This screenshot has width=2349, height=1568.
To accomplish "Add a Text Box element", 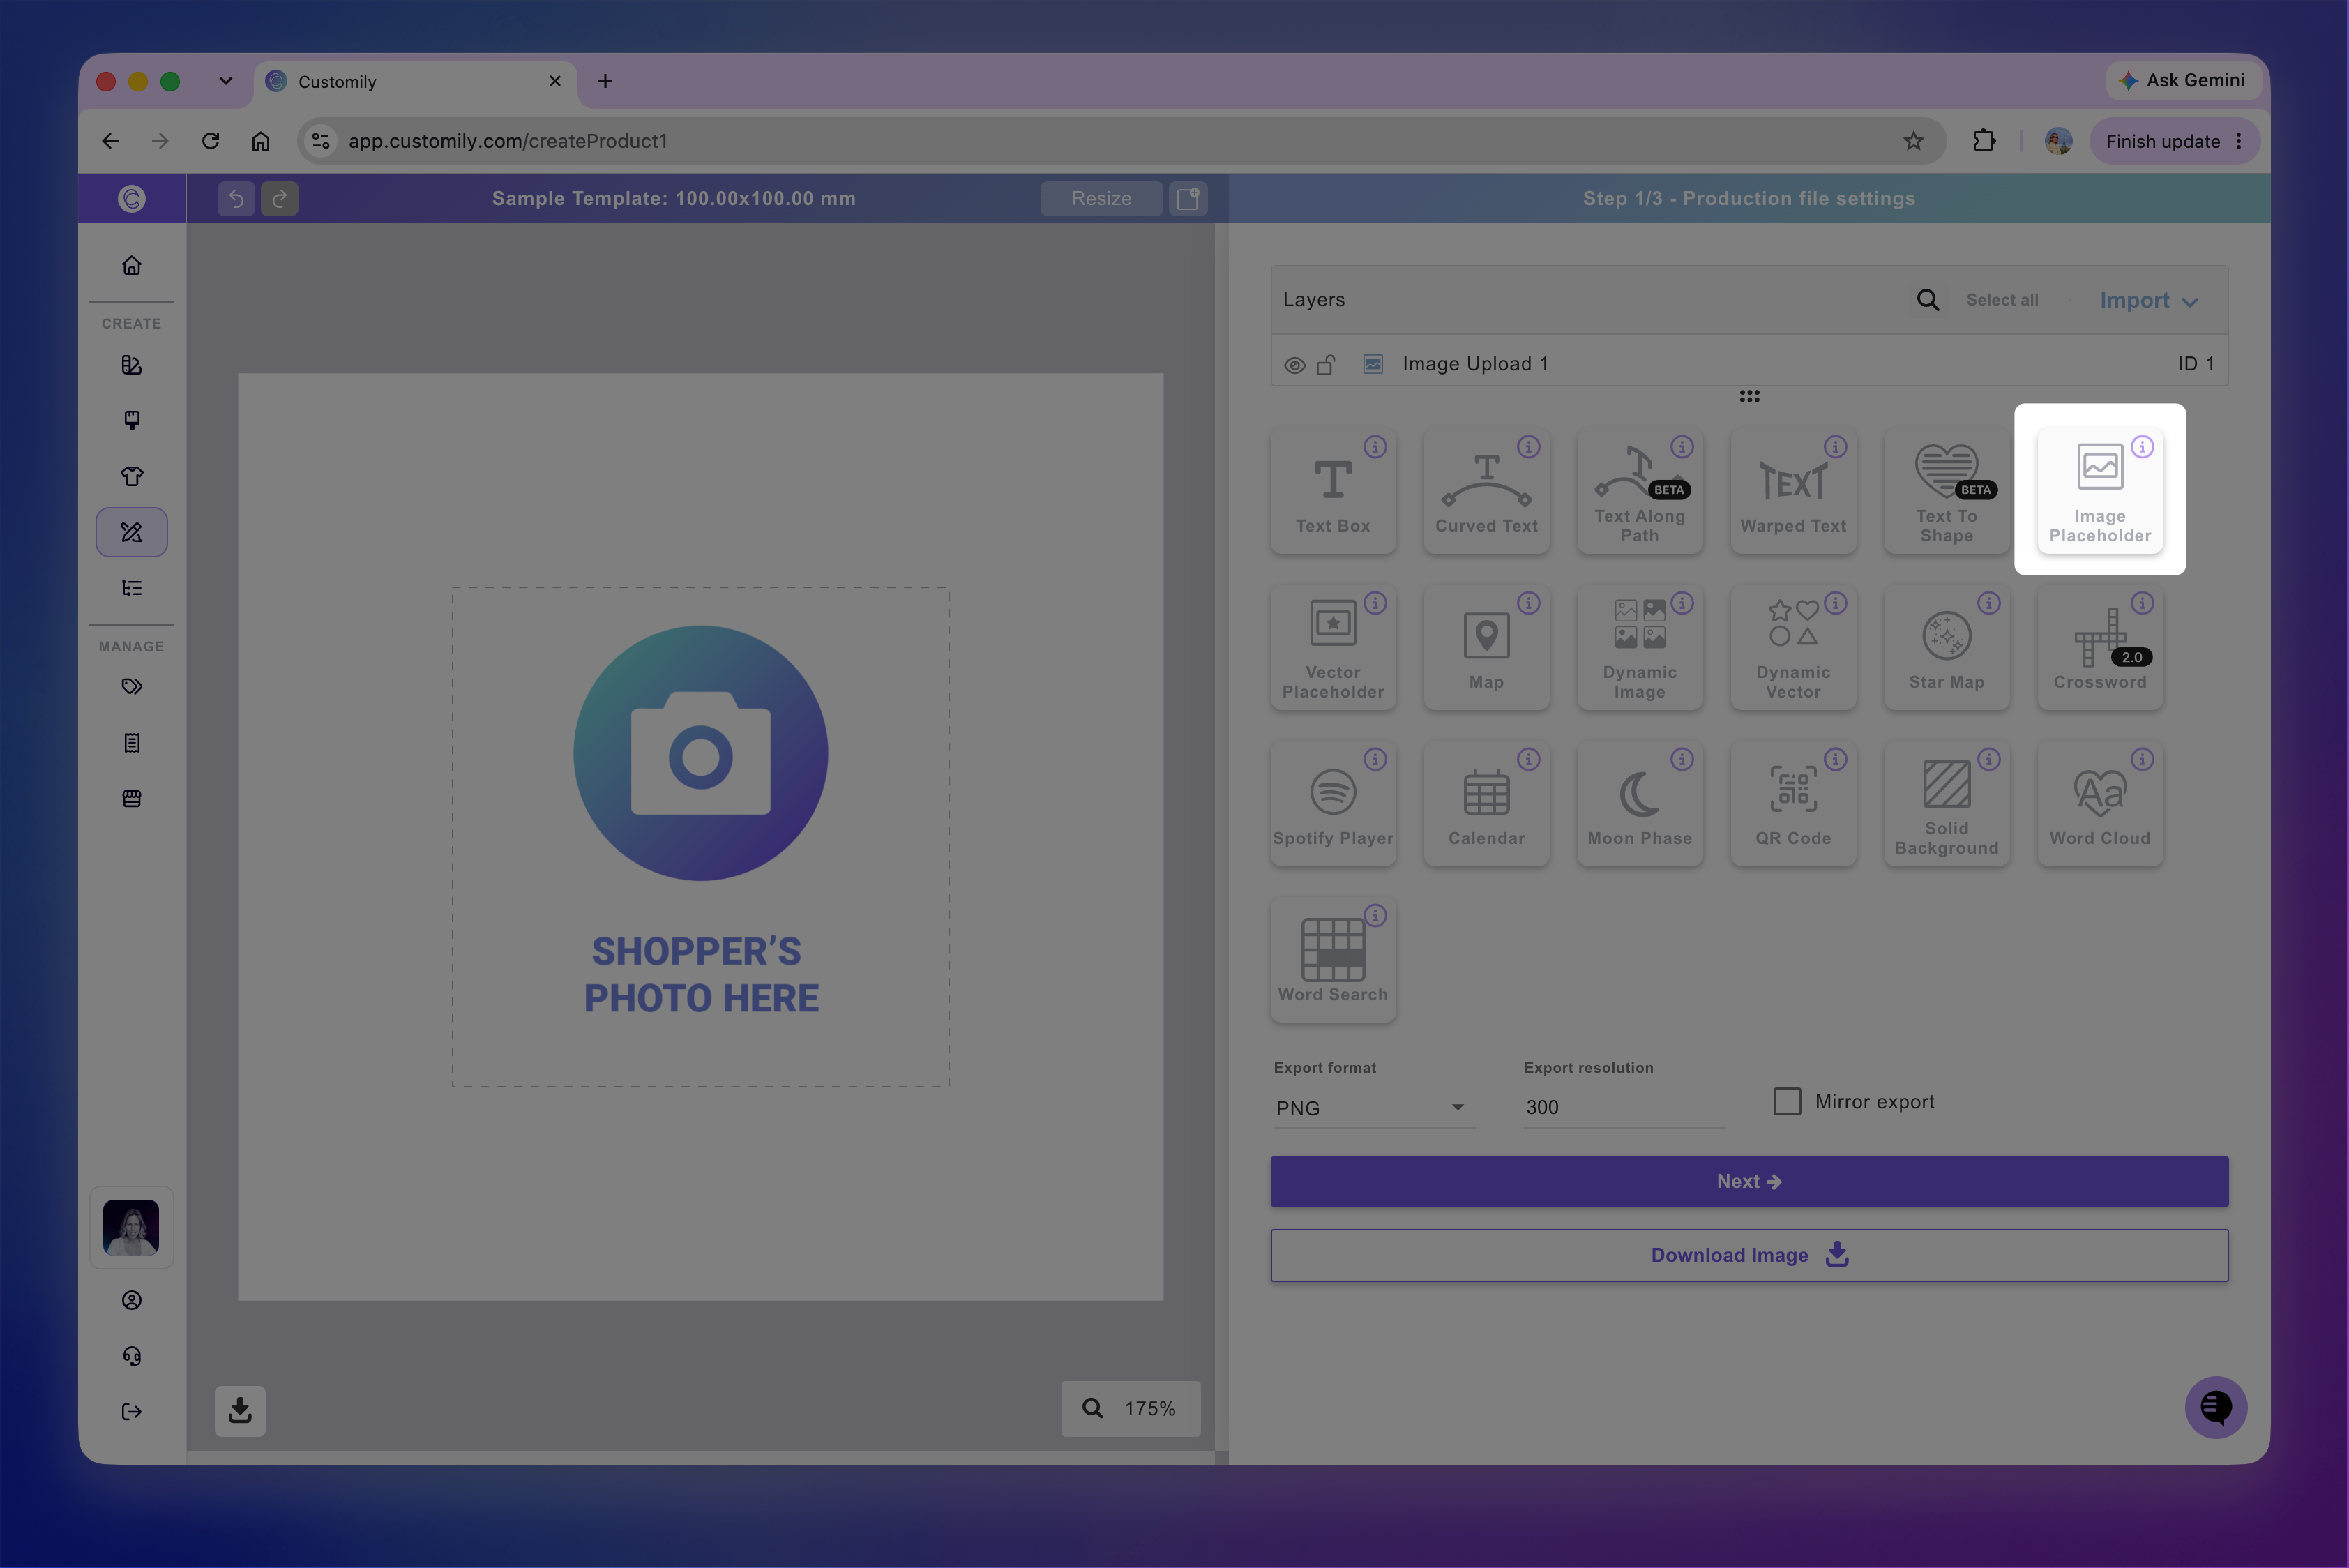I will pos(1333,491).
